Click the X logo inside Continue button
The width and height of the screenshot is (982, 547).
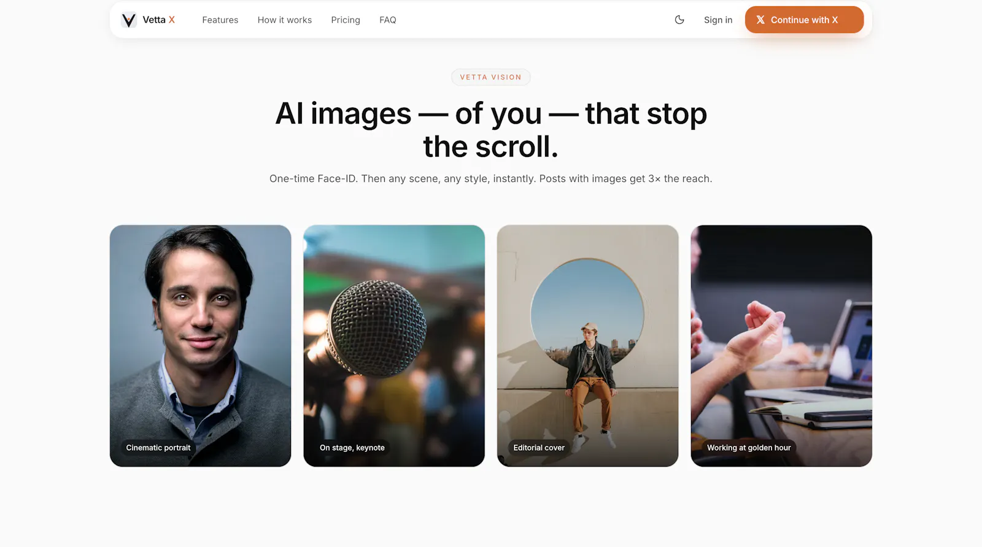click(760, 20)
